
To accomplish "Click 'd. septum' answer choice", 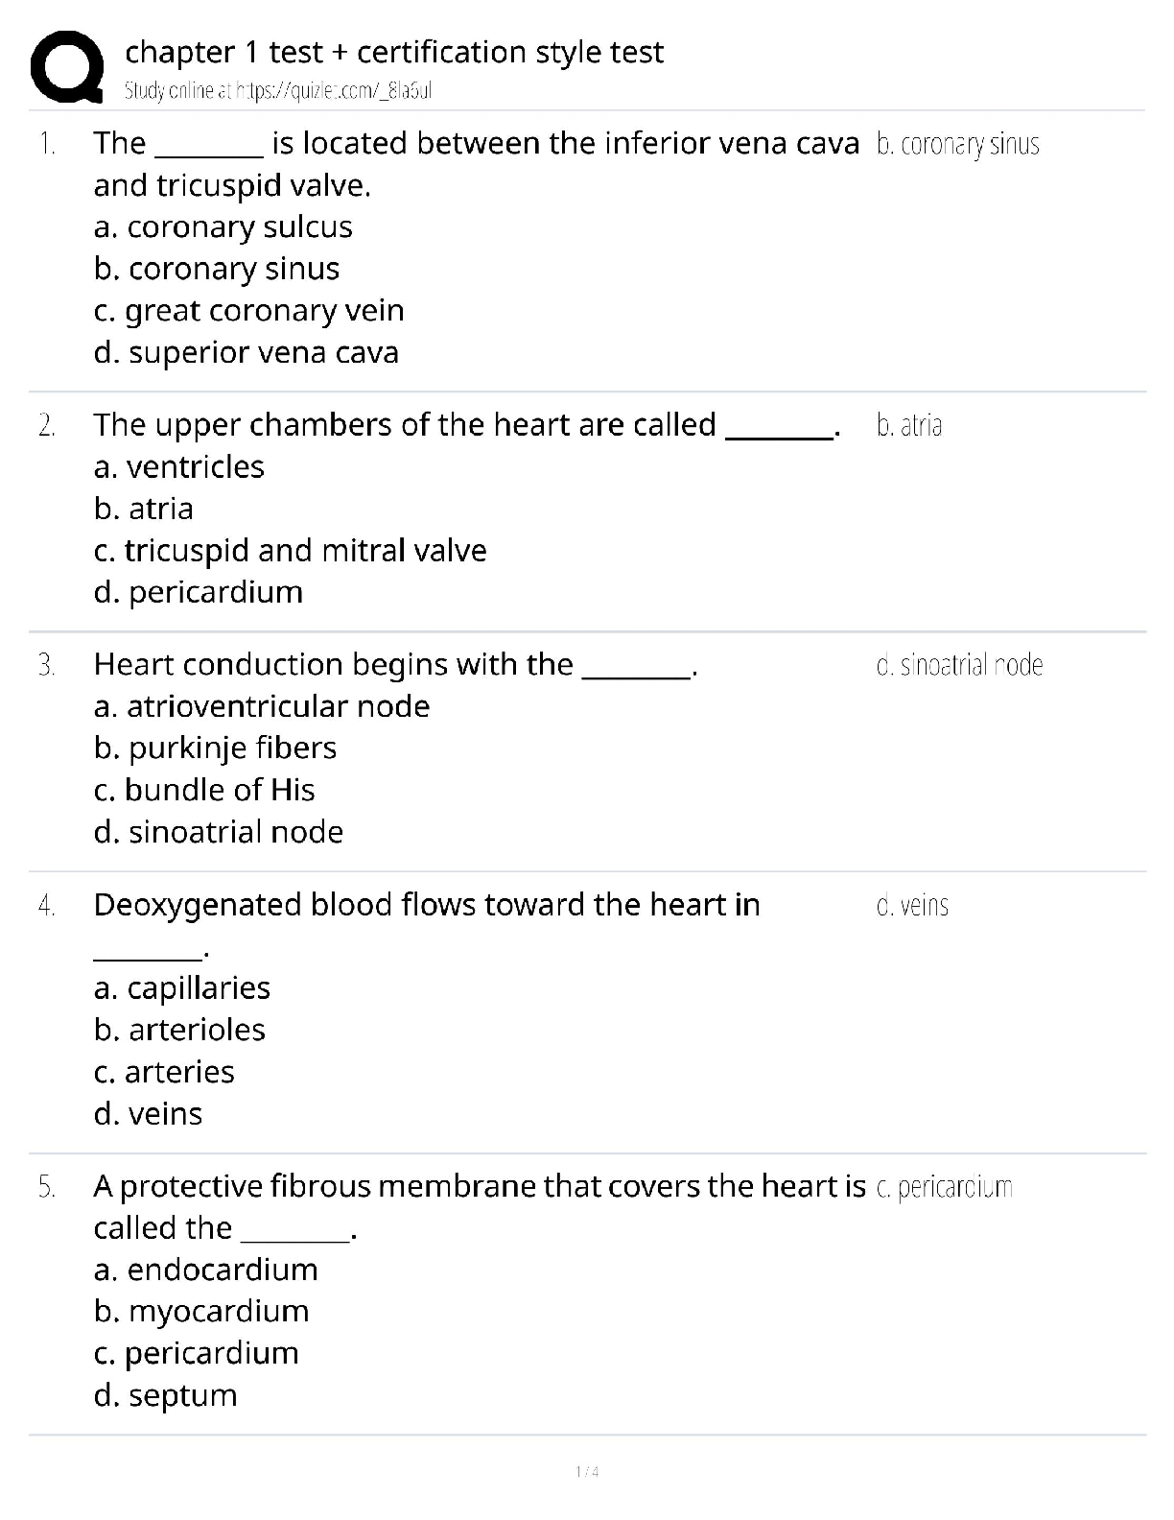I will (x=166, y=1395).
